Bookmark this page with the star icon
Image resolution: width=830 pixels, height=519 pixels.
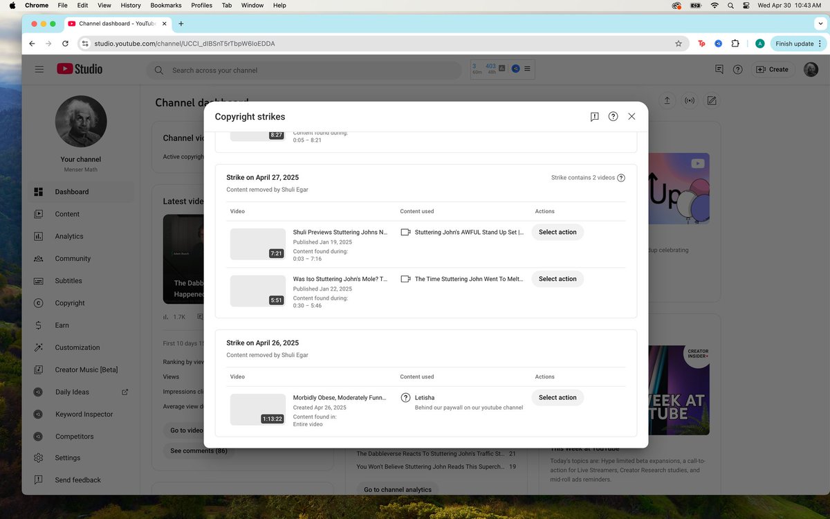click(x=679, y=44)
